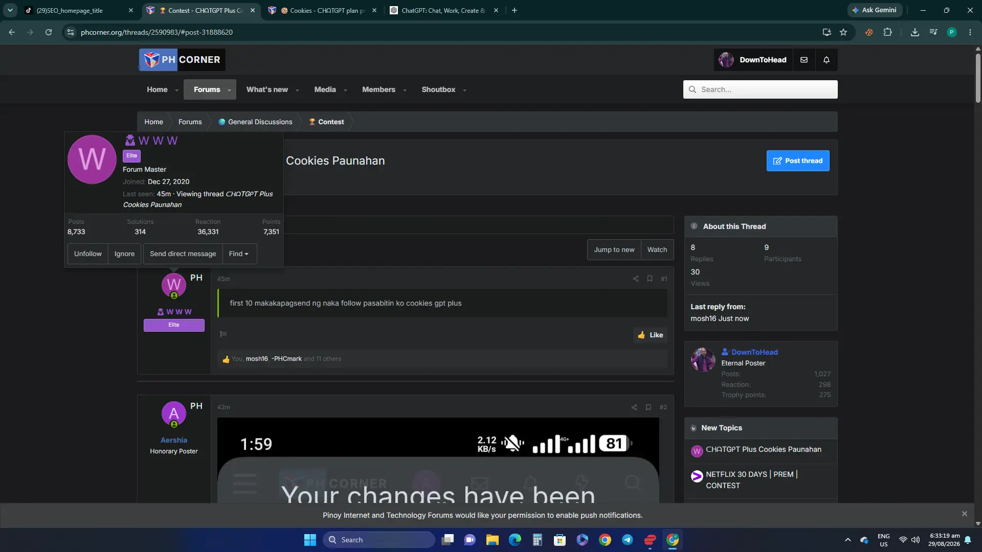The height and width of the screenshot is (552, 982).
Task: Open W W W avatar in profile card
Action: tap(92, 159)
